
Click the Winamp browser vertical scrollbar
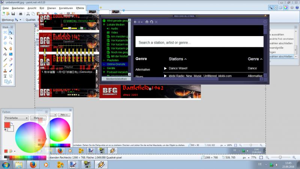[265, 51]
